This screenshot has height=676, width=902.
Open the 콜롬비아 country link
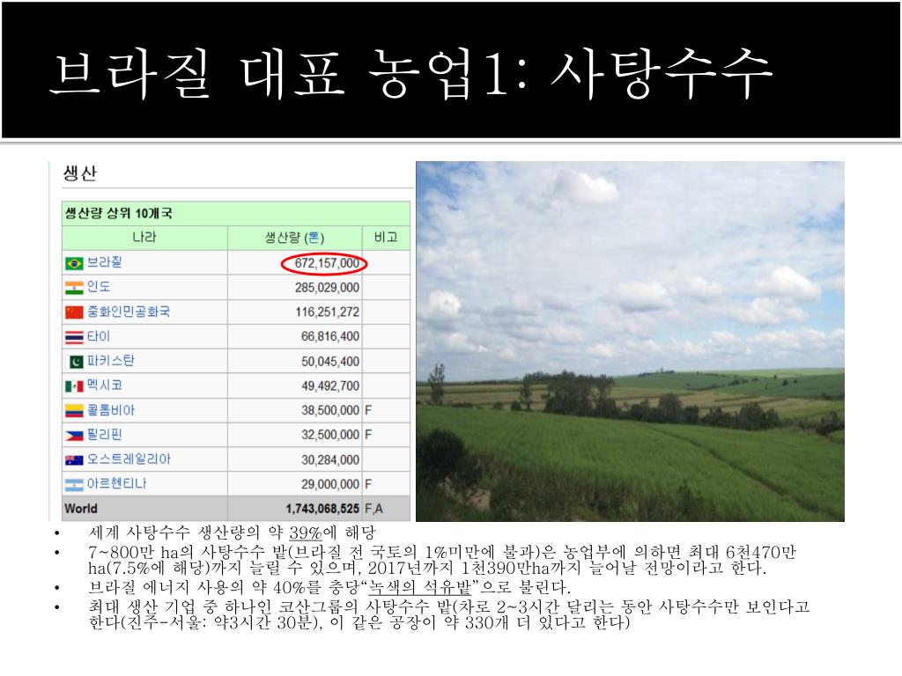(110, 410)
